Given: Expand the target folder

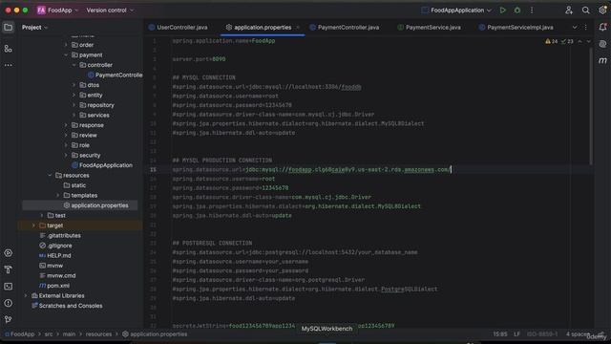Looking at the screenshot, I should point(33,226).
